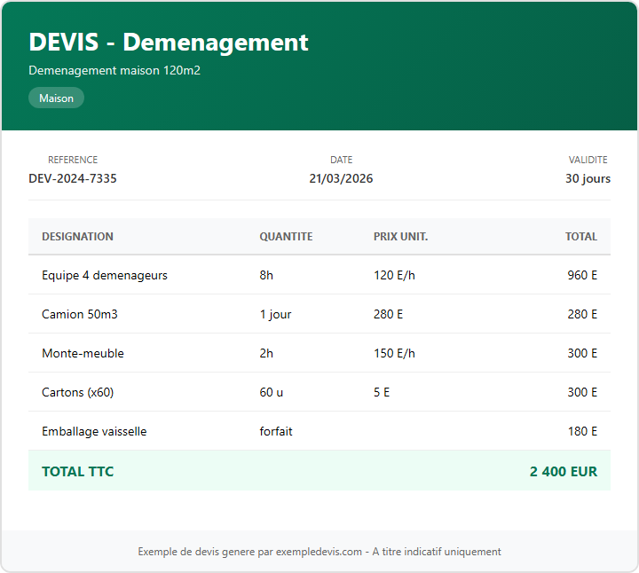Viewport: 639px width, 573px height.
Task: Click the forfait quantity cell
Action: [276, 431]
